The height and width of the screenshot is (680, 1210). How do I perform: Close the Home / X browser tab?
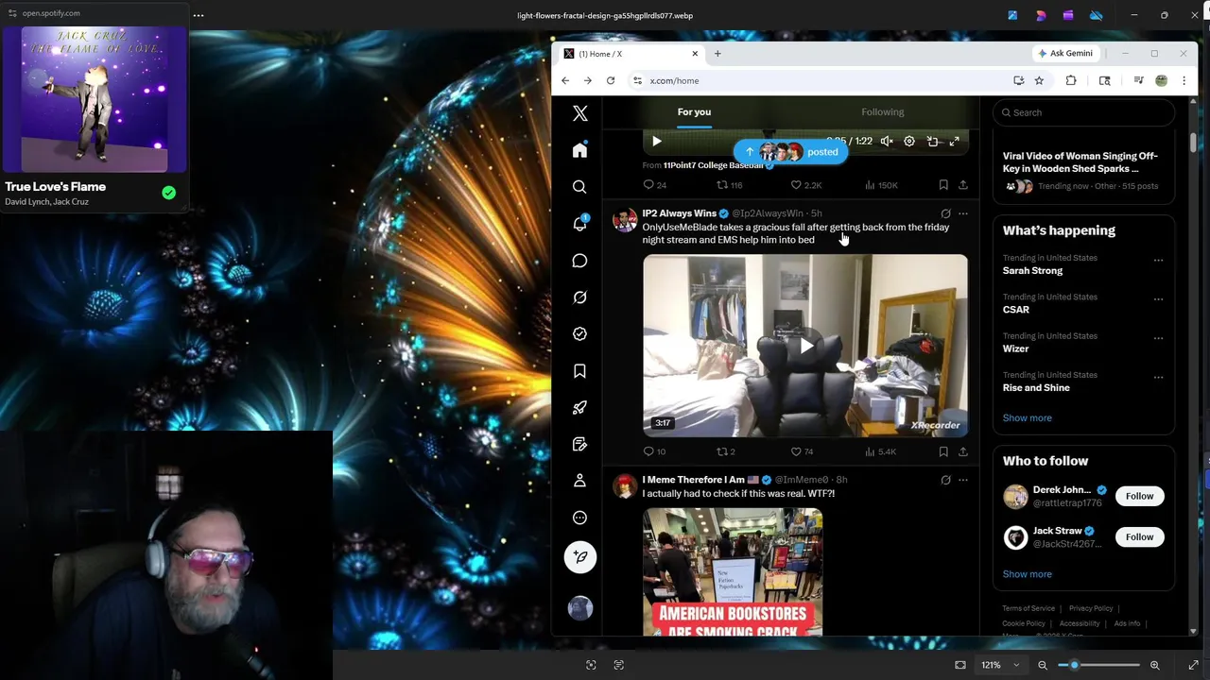(x=695, y=54)
